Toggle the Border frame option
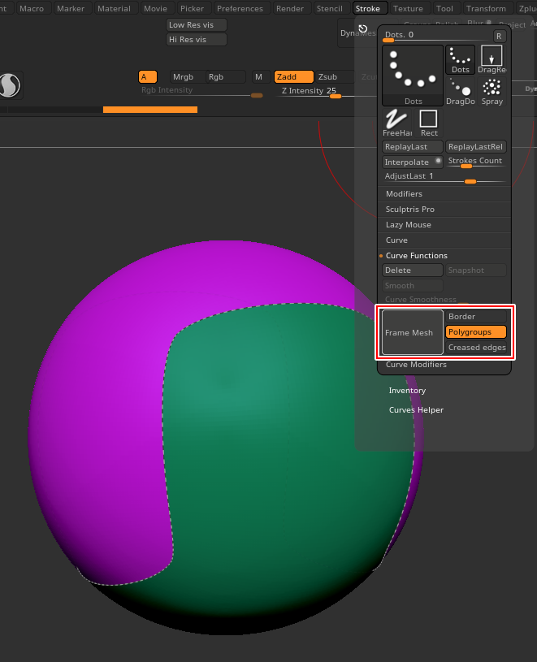 [475, 317]
